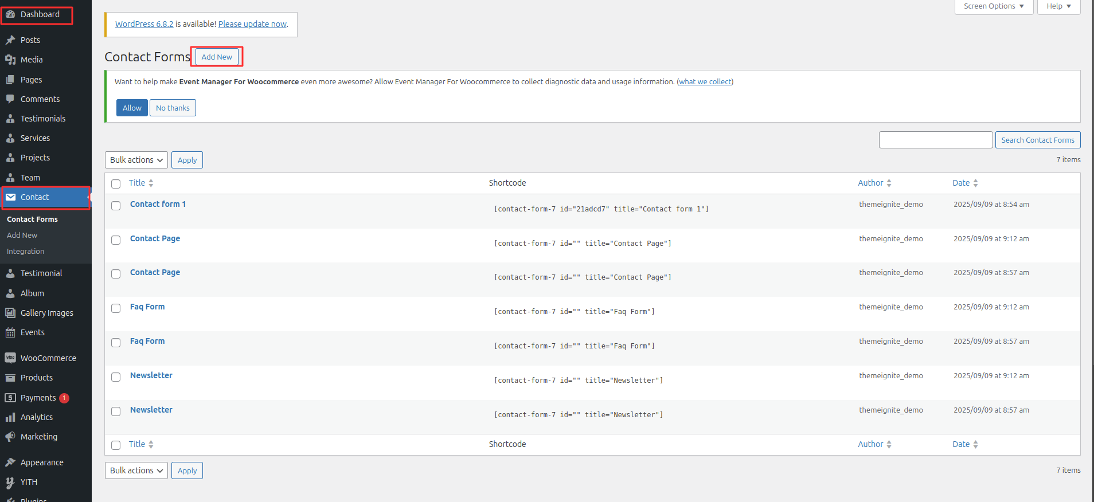Viewport: 1094px width, 502px height.
Task: Click the Analytics bar chart icon
Action: 10,417
